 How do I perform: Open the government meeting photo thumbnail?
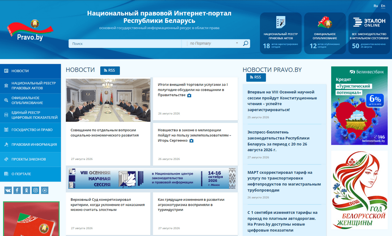(x=108, y=100)
